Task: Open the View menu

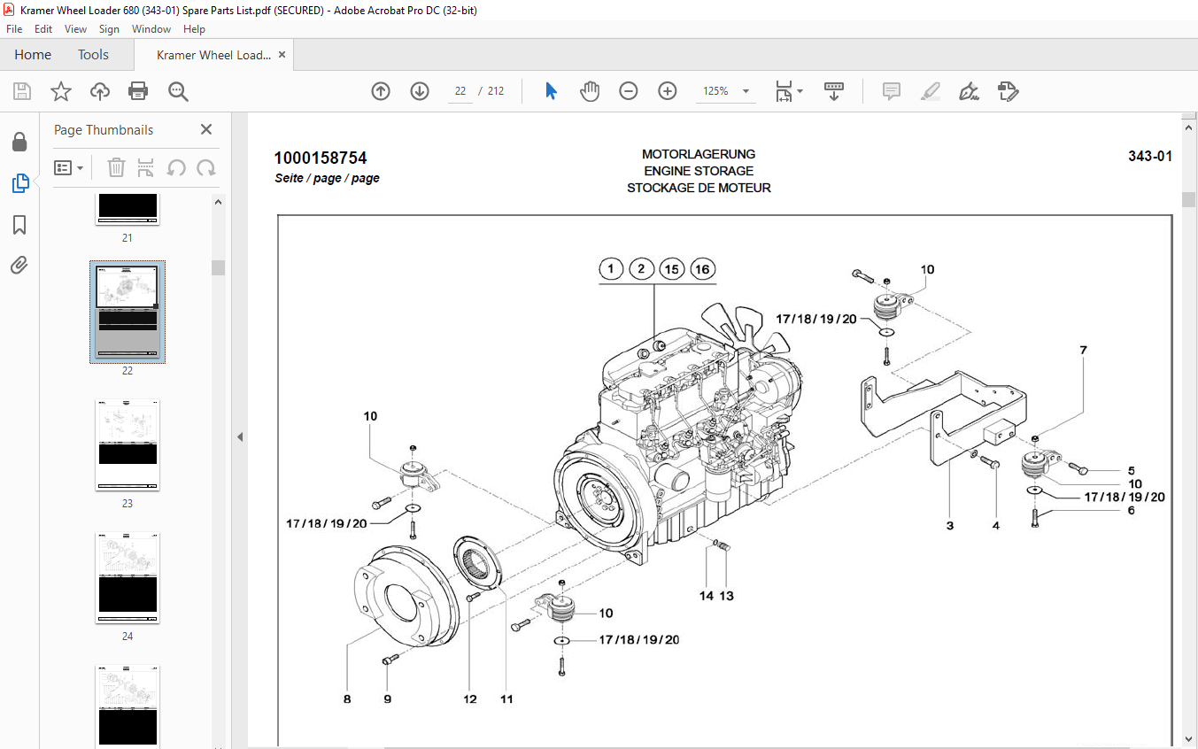Action: coord(76,29)
